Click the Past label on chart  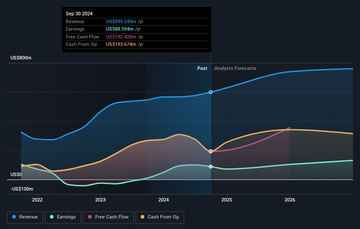coord(202,68)
